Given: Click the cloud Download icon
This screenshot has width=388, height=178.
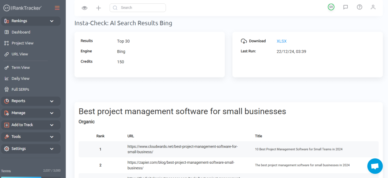Looking at the screenshot, I should [244, 41].
